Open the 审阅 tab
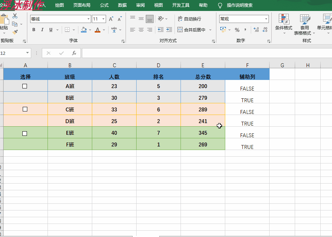The width and height of the screenshot is (332, 237). coord(140,5)
